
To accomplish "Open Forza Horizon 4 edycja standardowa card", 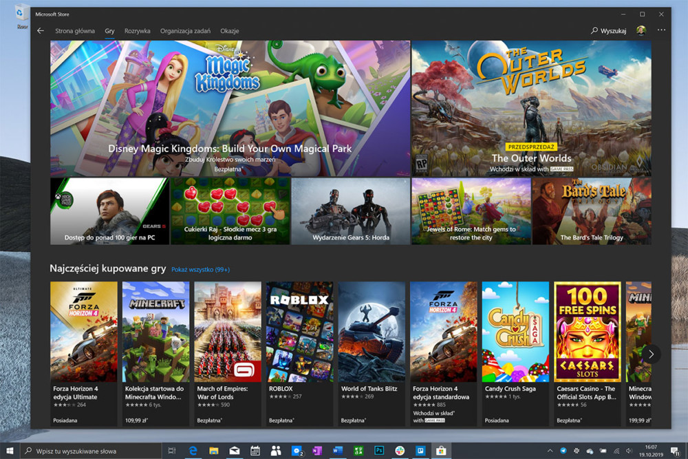I will [444, 354].
